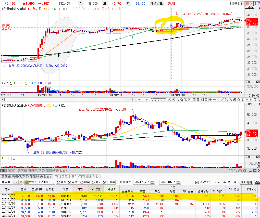Open chart settings gear beside 10분
Screen dimensions: 260x218
242,4
